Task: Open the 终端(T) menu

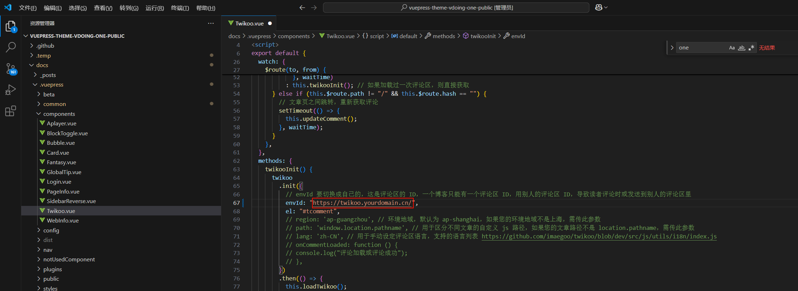Action: pyautogui.click(x=180, y=8)
